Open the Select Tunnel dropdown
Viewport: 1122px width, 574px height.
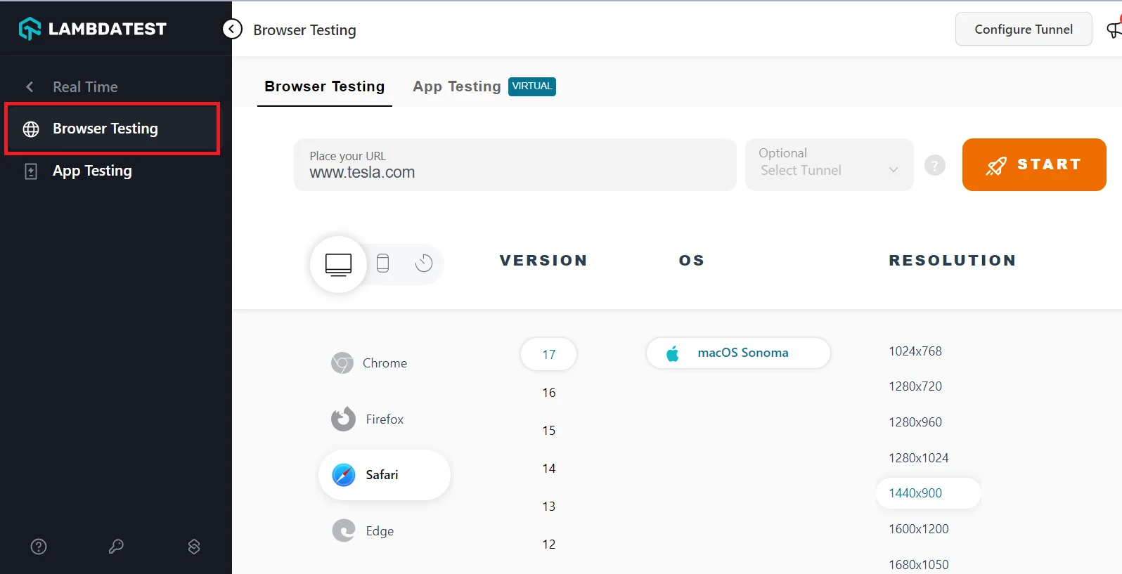pos(829,165)
